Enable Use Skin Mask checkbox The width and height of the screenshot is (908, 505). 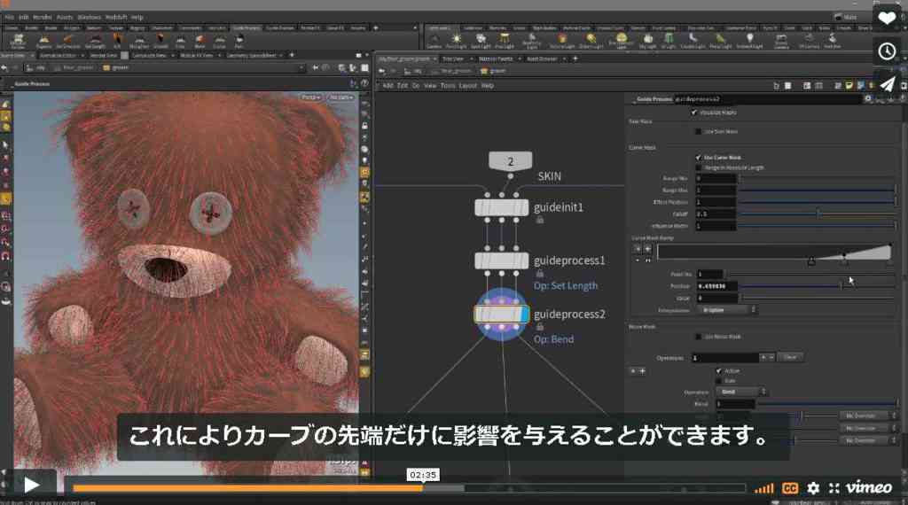click(699, 131)
